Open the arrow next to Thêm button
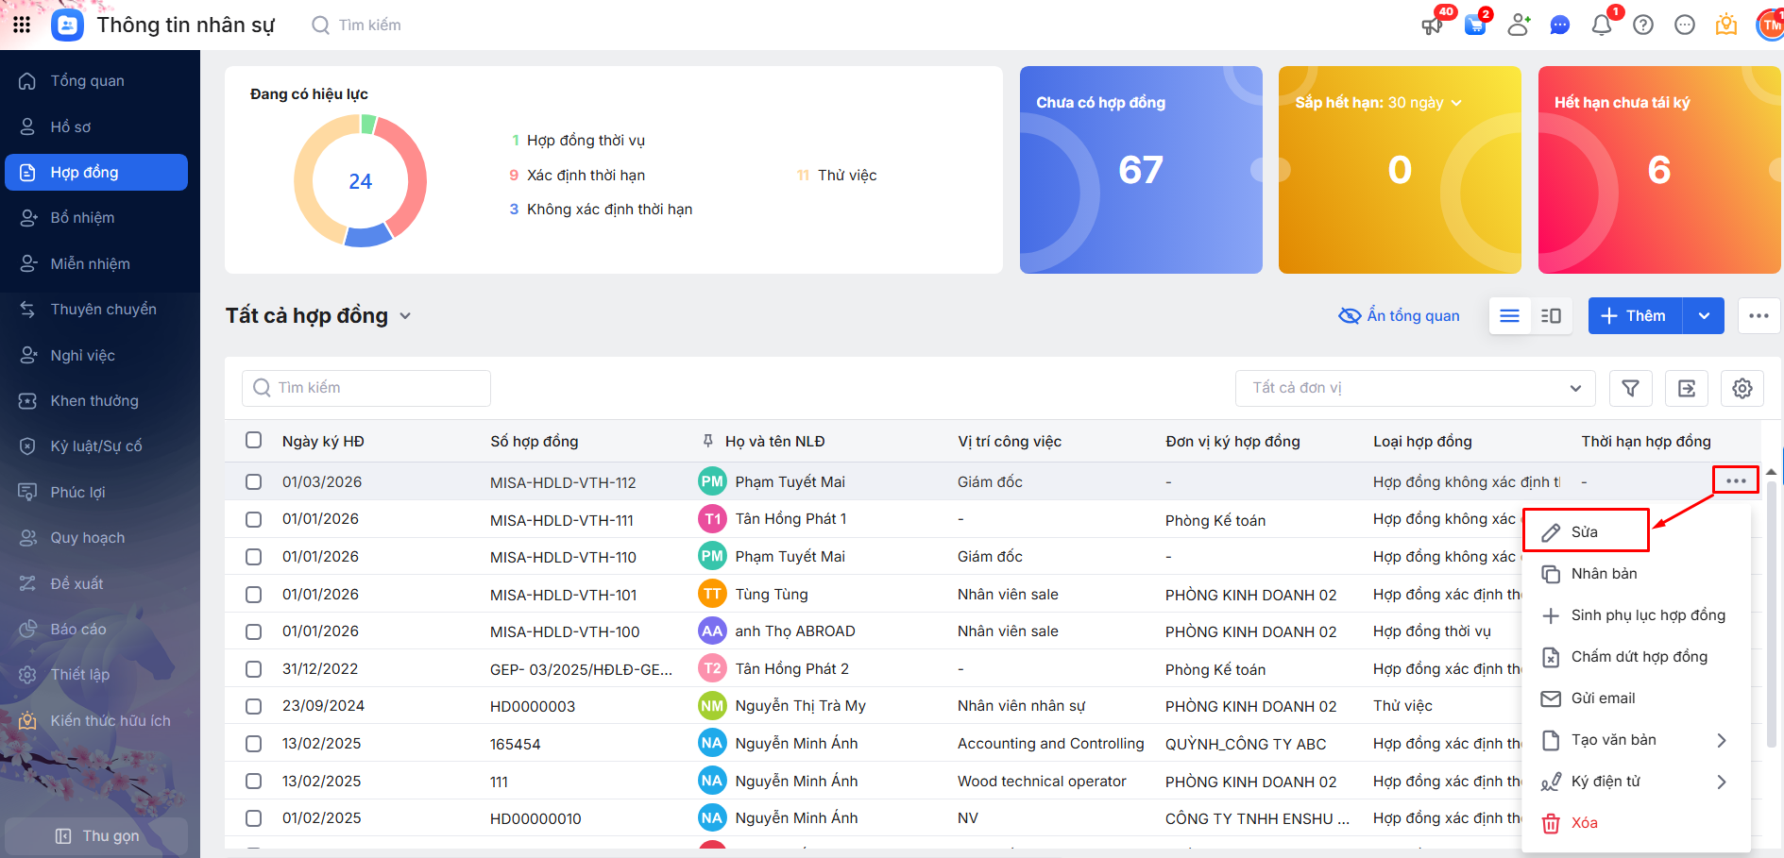 pyautogui.click(x=1704, y=316)
